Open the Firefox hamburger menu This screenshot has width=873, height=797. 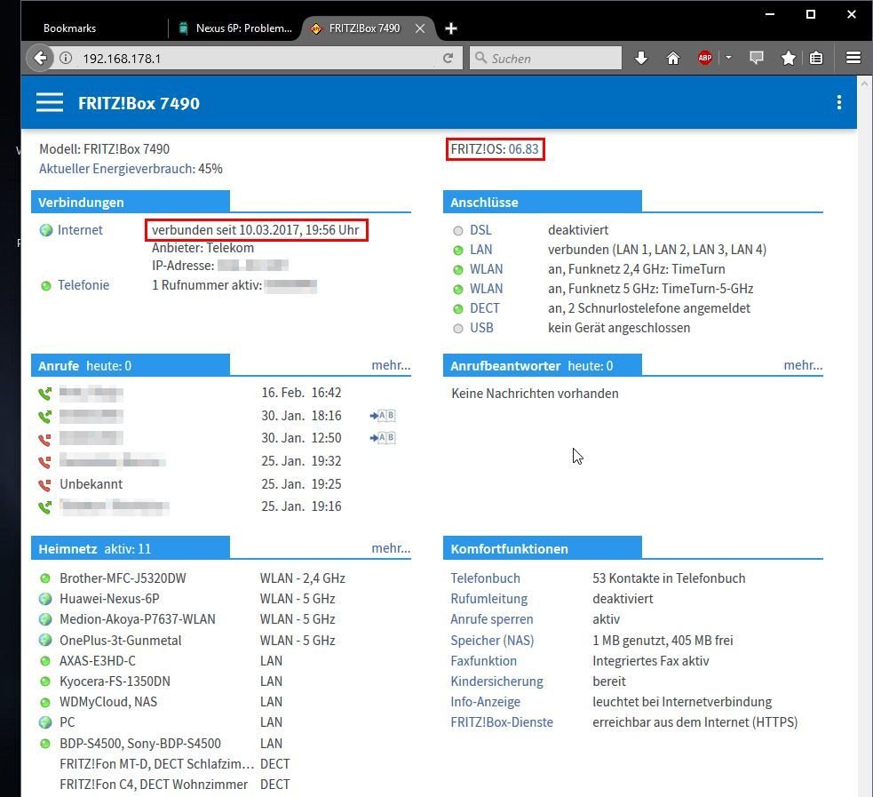[x=853, y=58]
